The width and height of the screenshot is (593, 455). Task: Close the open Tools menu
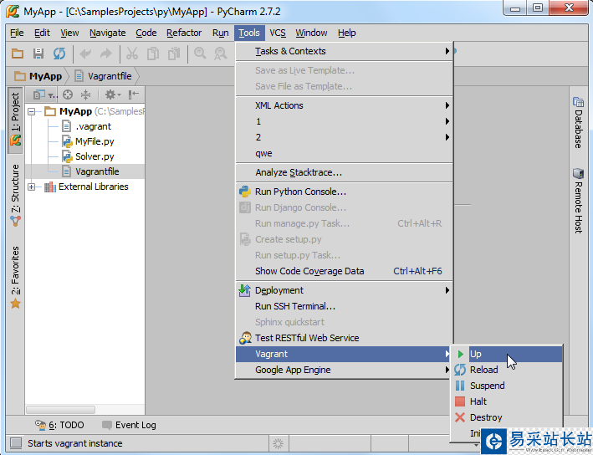[249, 33]
